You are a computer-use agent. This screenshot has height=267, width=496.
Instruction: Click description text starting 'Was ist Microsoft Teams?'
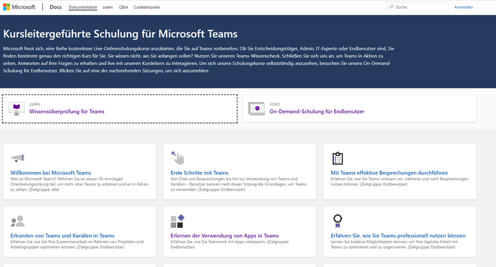click(x=79, y=184)
